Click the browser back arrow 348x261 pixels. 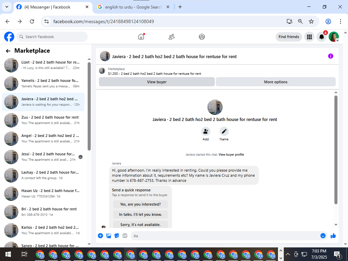click(x=7, y=21)
